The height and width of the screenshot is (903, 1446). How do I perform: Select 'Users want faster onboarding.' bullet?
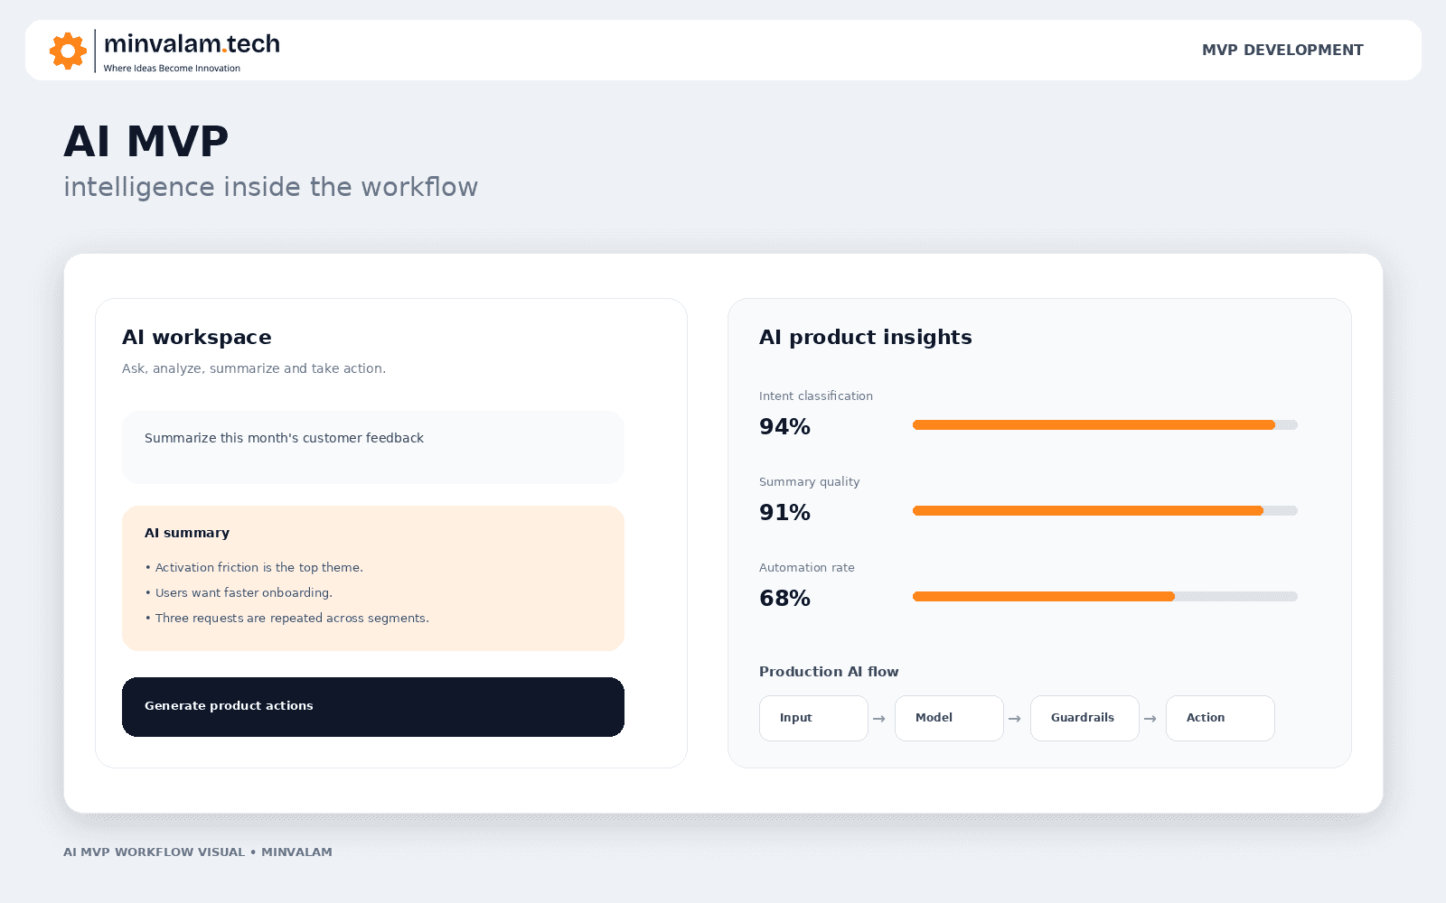(x=239, y=592)
